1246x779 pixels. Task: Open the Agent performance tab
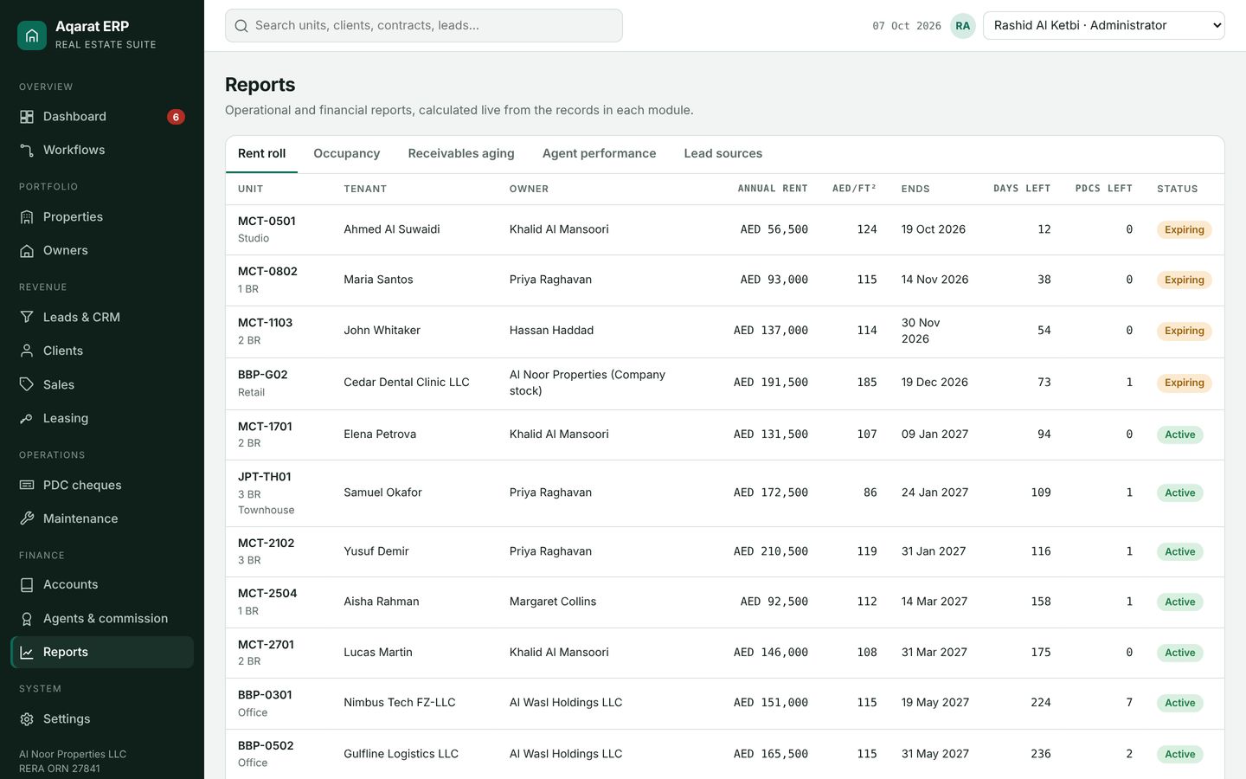(x=600, y=154)
